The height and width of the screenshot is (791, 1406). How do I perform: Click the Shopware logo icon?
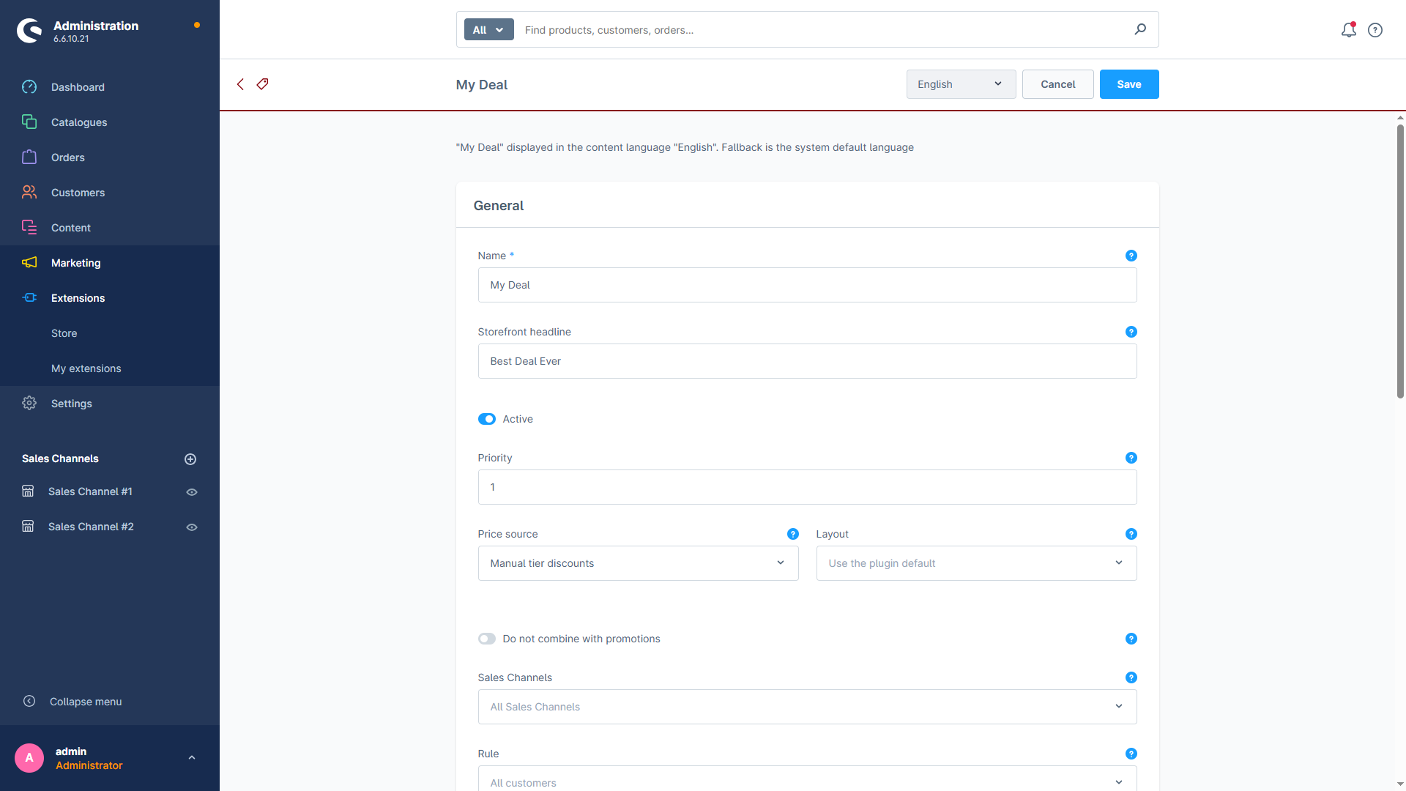[x=29, y=30]
